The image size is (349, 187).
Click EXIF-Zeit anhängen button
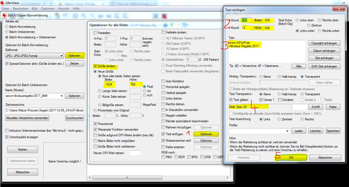pyautogui.click(x=324, y=66)
